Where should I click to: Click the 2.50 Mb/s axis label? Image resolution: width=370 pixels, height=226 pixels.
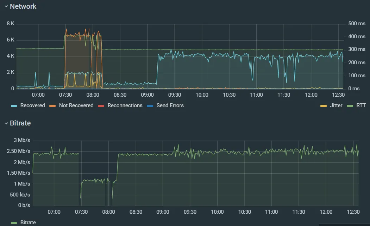point(18,151)
